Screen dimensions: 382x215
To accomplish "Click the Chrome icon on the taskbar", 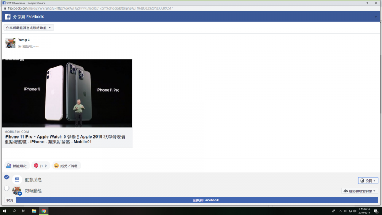I will coord(44,211).
